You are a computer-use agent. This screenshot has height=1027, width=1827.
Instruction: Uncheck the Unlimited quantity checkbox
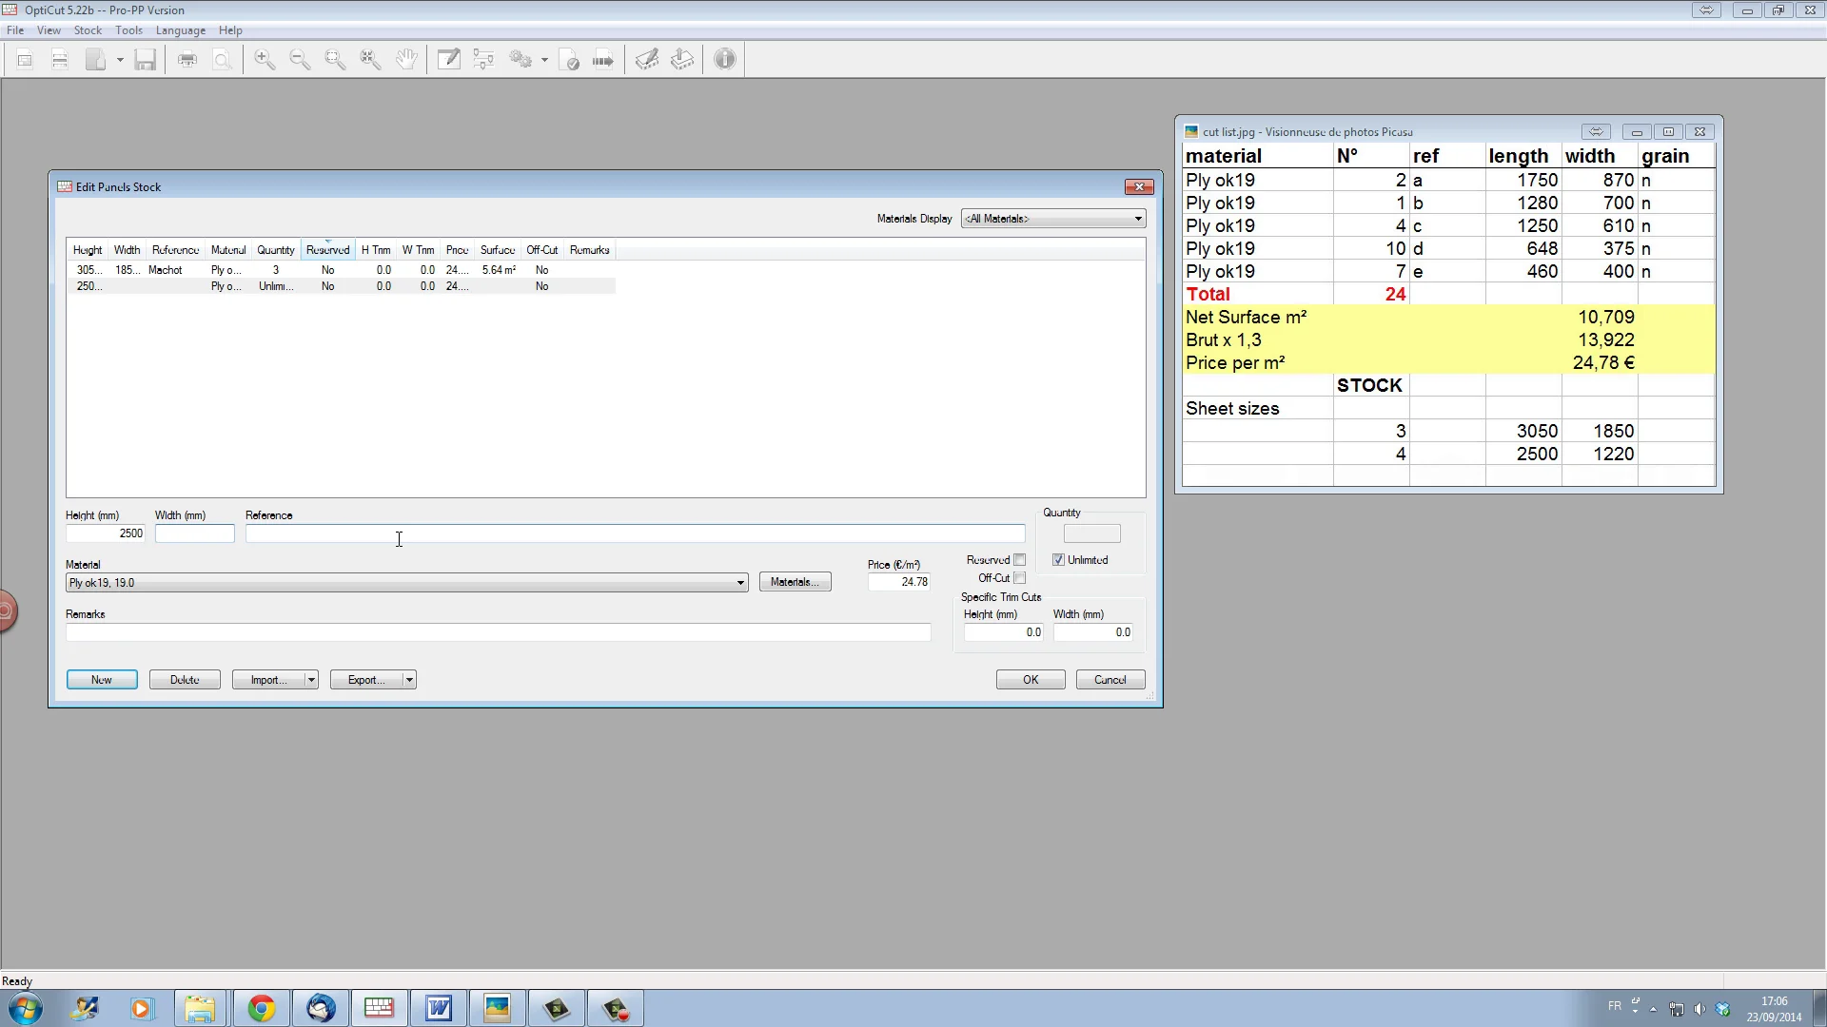[x=1058, y=560]
